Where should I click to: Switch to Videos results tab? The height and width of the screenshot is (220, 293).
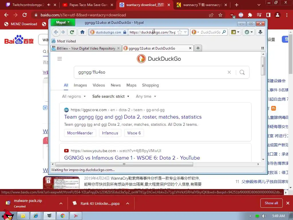pos(99,85)
